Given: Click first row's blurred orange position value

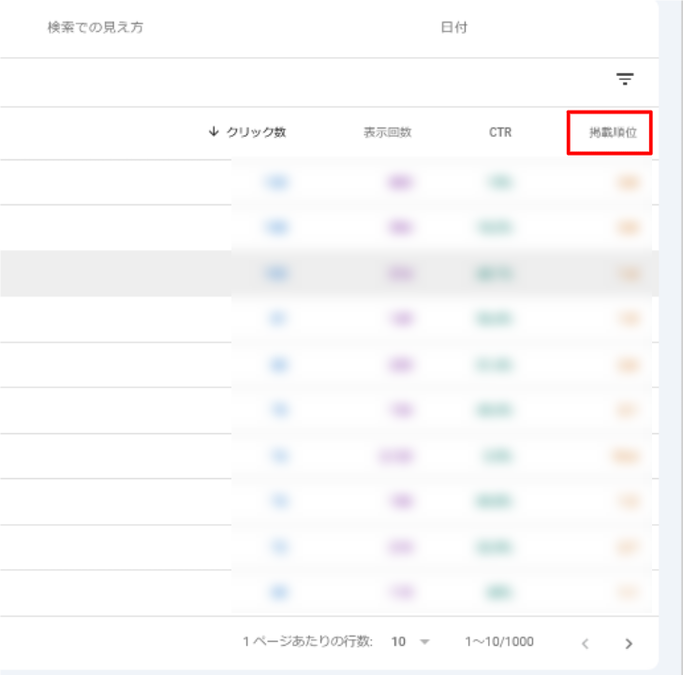Looking at the screenshot, I should 629,182.
